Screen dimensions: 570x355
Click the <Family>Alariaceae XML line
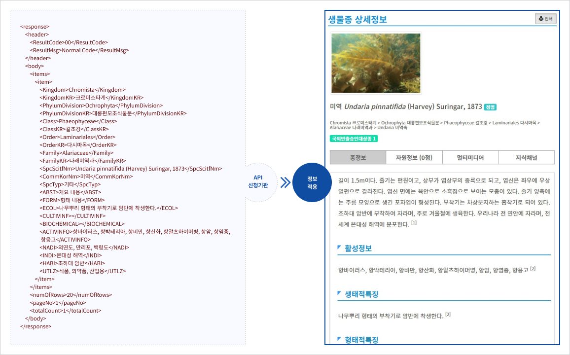pos(76,153)
